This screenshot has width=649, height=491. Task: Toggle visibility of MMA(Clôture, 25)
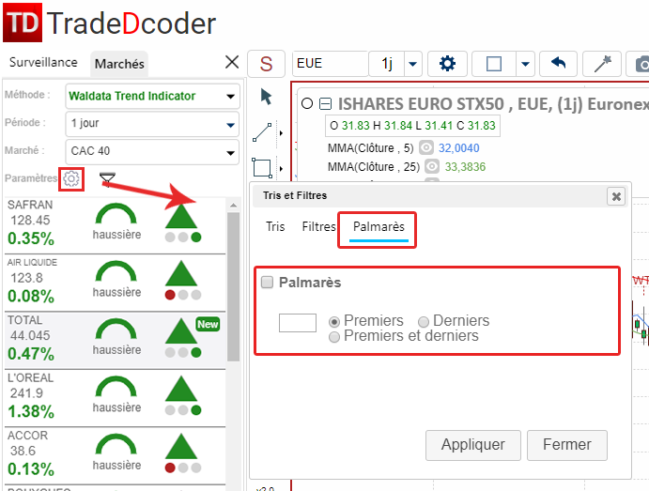(432, 166)
